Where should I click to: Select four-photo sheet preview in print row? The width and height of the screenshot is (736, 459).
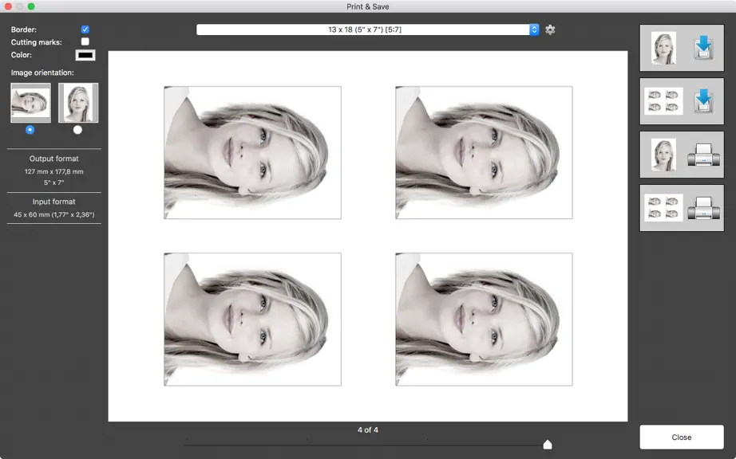pyautogui.click(x=663, y=208)
